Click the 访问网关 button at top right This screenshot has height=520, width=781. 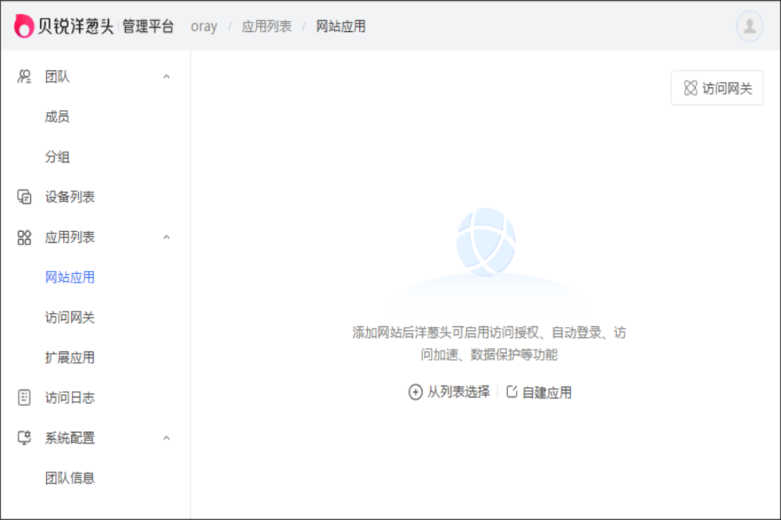pos(717,88)
